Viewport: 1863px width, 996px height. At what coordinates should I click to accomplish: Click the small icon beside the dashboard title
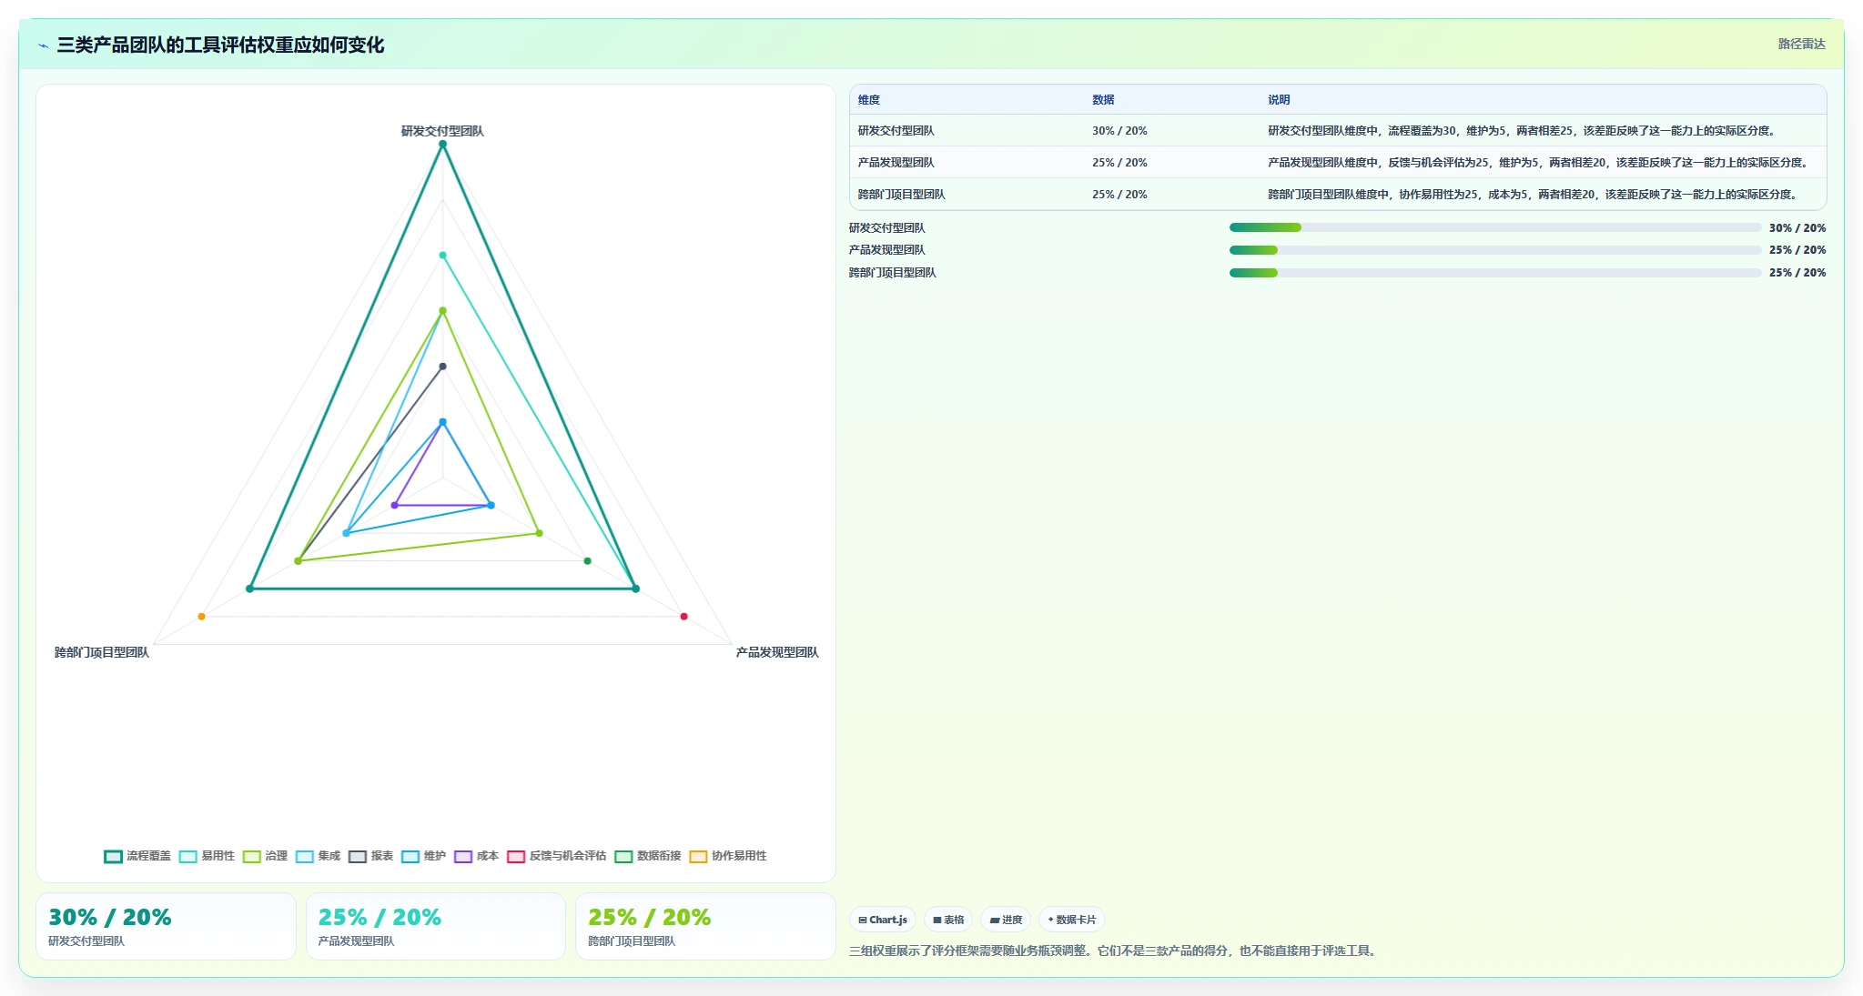tap(43, 45)
